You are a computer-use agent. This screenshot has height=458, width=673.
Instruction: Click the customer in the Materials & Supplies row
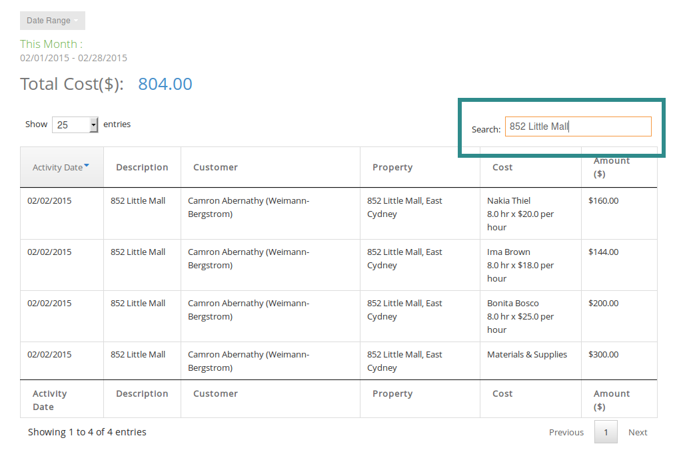249,361
